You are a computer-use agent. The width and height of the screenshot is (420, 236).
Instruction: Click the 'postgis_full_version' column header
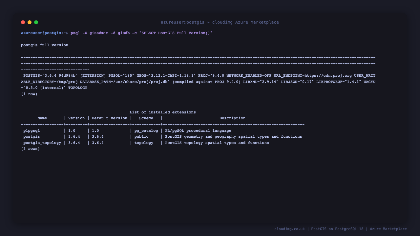pyautogui.click(x=45, y=45)
